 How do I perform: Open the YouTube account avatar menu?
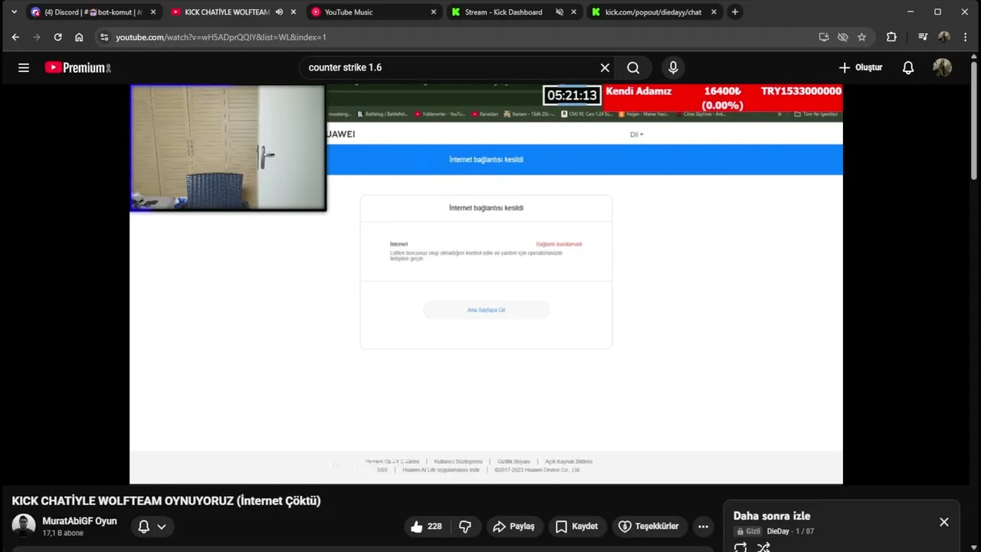pyautogui.click(x=942, y=67)
